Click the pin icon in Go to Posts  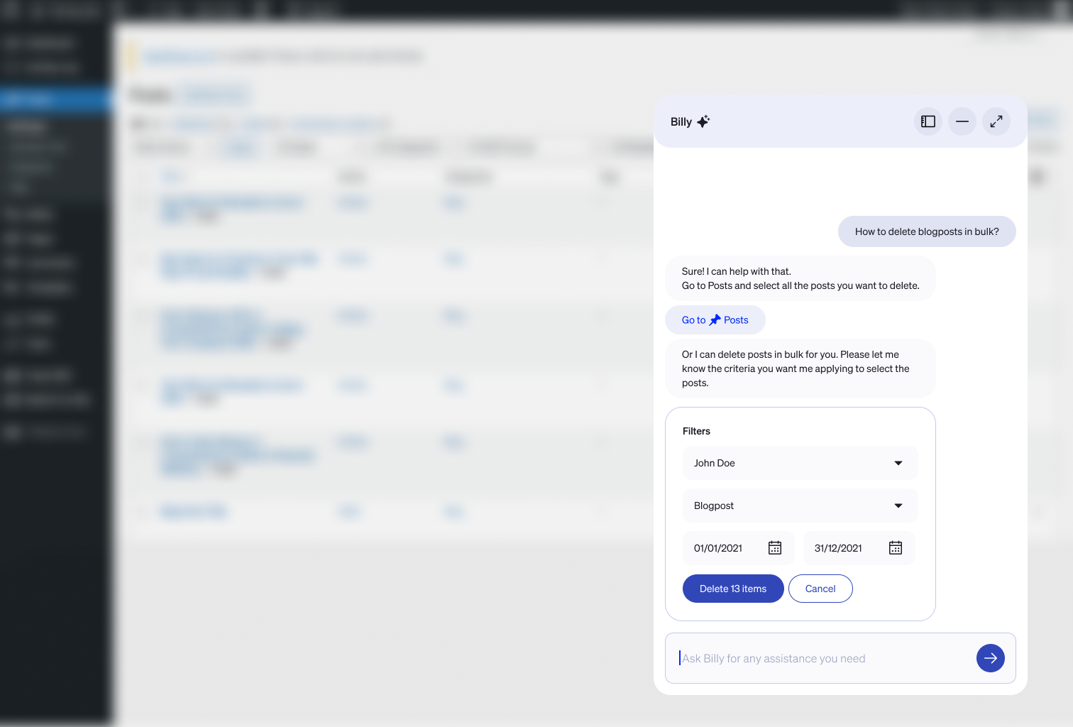click(x=715, y=320)
